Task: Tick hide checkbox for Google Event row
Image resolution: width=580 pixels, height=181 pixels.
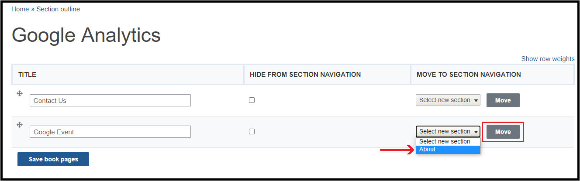Action: pos(252,131)
